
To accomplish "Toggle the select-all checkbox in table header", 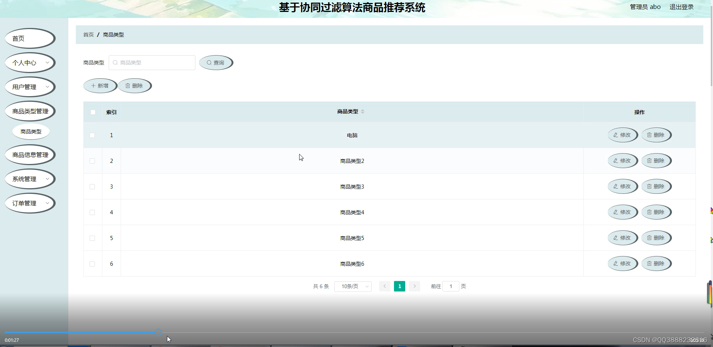I will coord(93,112).
